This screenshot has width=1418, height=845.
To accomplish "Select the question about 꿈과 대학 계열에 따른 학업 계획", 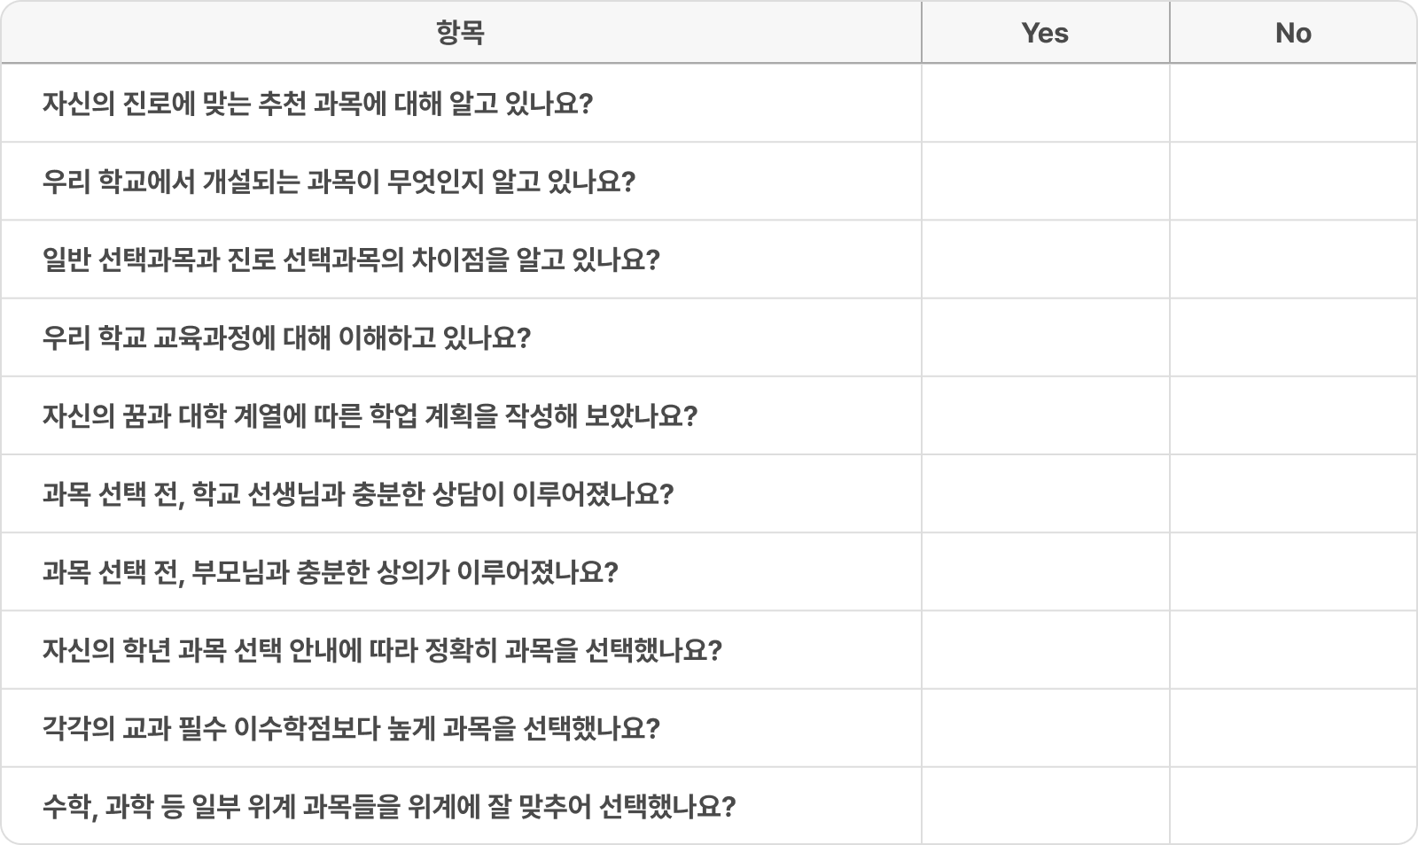I will (370, 415).
